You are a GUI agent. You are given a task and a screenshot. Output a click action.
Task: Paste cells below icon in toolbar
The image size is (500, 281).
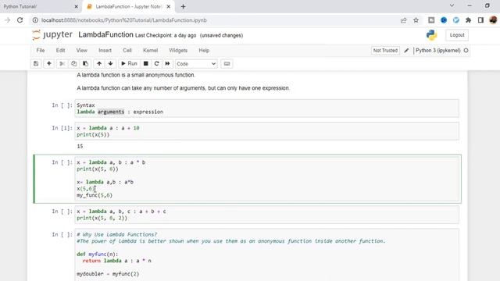(x=85, y=64)
